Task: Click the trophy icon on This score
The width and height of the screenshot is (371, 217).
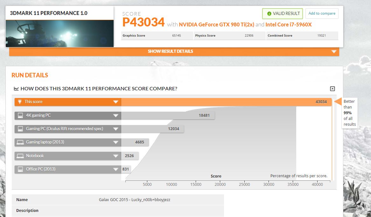Action: [x=20, y=101]
